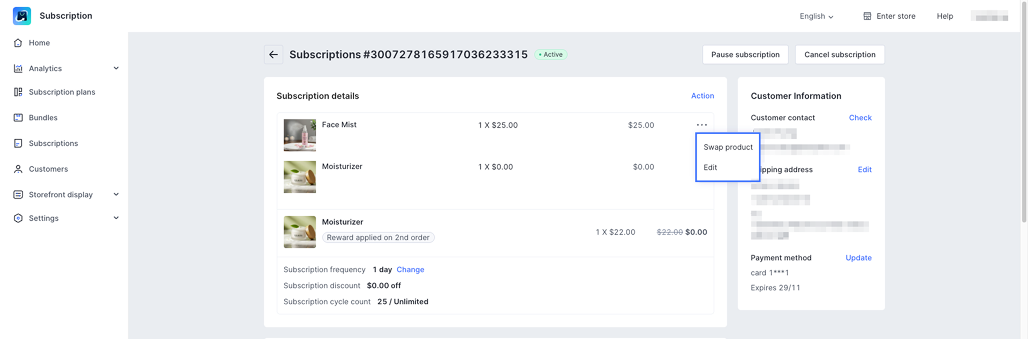Open Customers from the sidebar icon

[x=18, y=169]
